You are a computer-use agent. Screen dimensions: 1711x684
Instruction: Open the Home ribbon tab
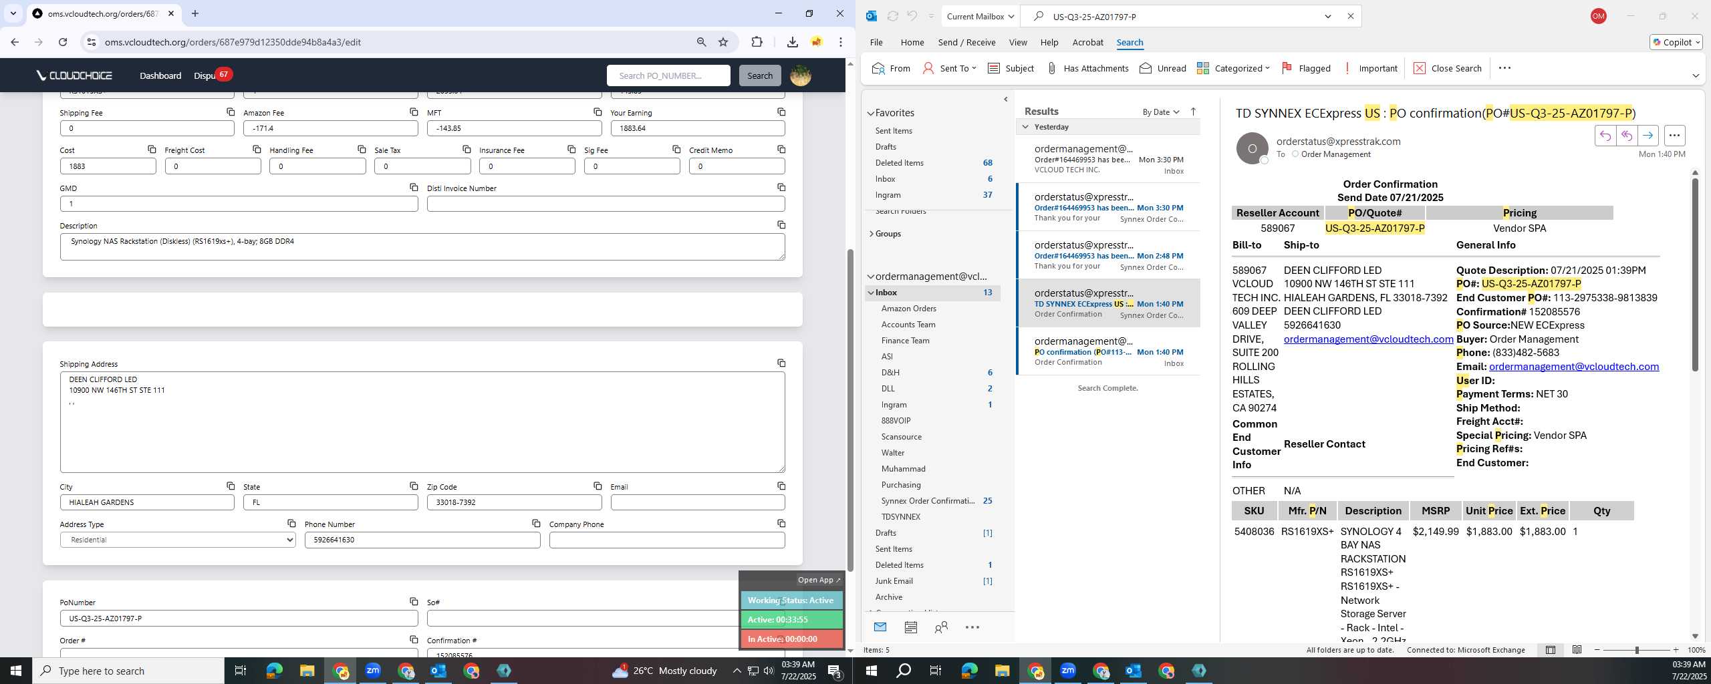pyautogui.click(x=912, y=42)
